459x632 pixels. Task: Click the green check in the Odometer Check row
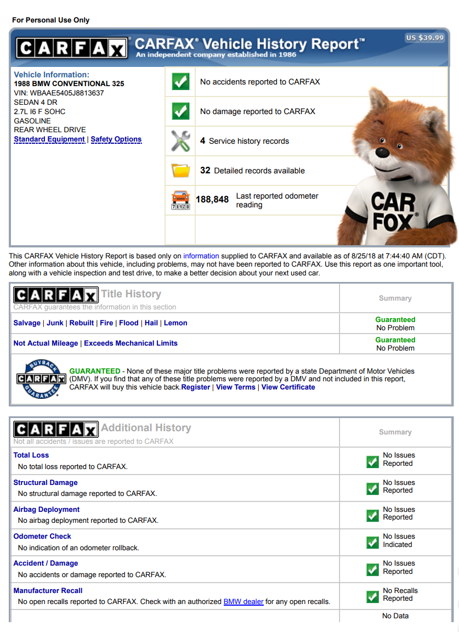click(x=372, y=543)
